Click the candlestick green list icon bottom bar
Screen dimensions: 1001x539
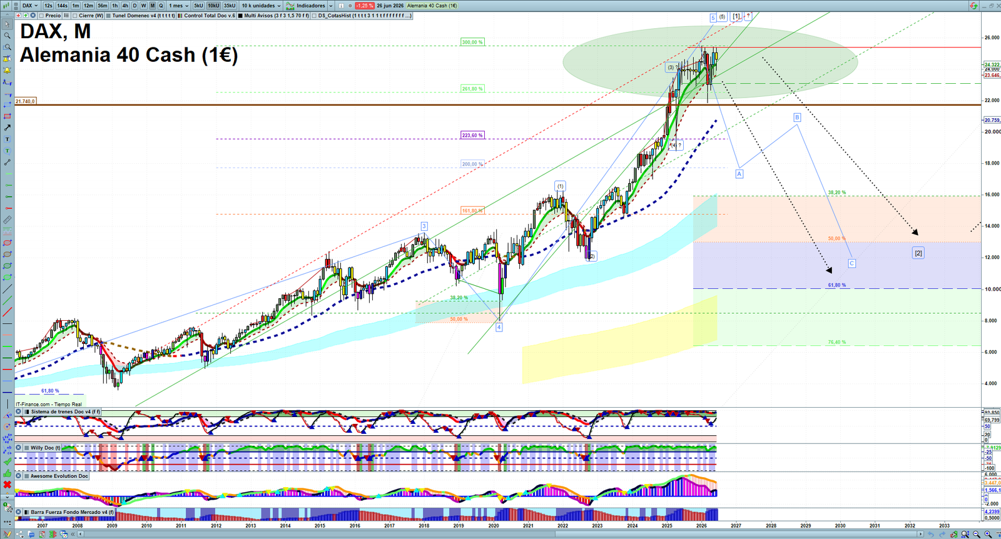click(53, 534)
